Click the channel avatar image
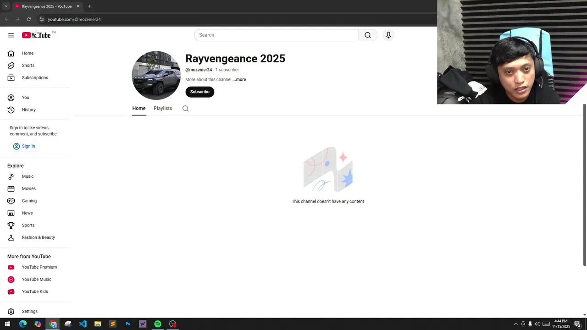This screenshot has width=587, height=330. point(156,75)
